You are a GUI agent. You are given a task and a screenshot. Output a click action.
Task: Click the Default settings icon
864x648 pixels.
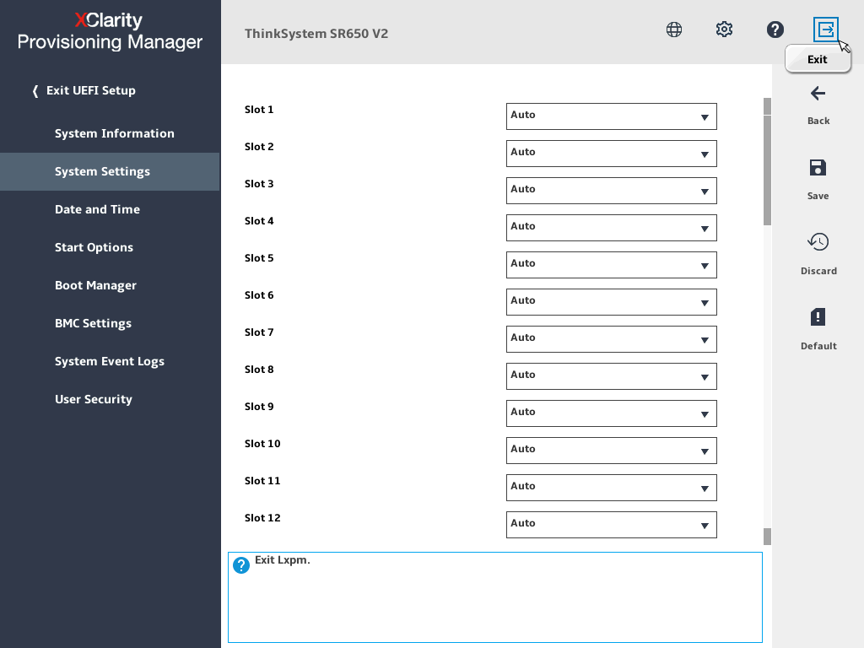(x=818, y=317)
